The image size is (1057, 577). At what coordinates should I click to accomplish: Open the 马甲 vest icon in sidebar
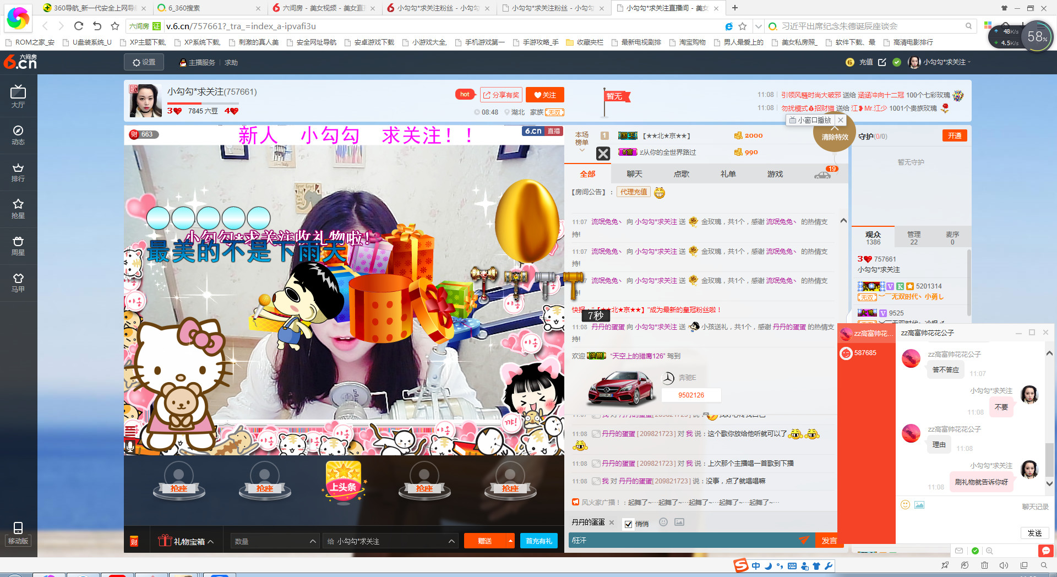(x=18, y=282)
